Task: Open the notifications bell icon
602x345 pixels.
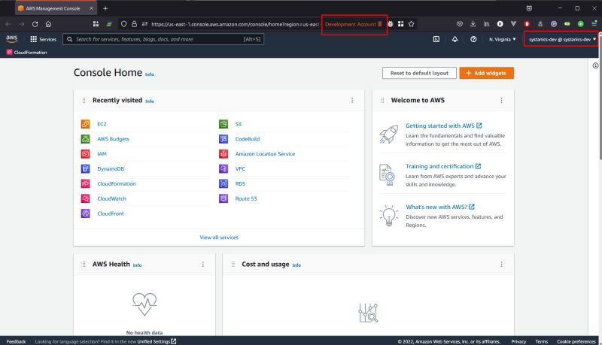Action: (455, 39)
